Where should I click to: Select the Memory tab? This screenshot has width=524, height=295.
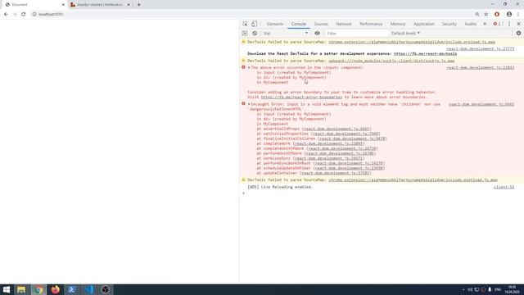point(398,24)
